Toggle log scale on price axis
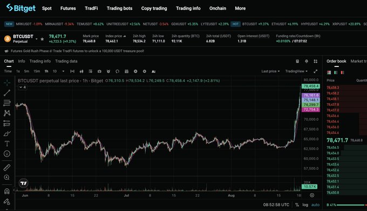Screen dimensions: 367x211 coord(305,205)
